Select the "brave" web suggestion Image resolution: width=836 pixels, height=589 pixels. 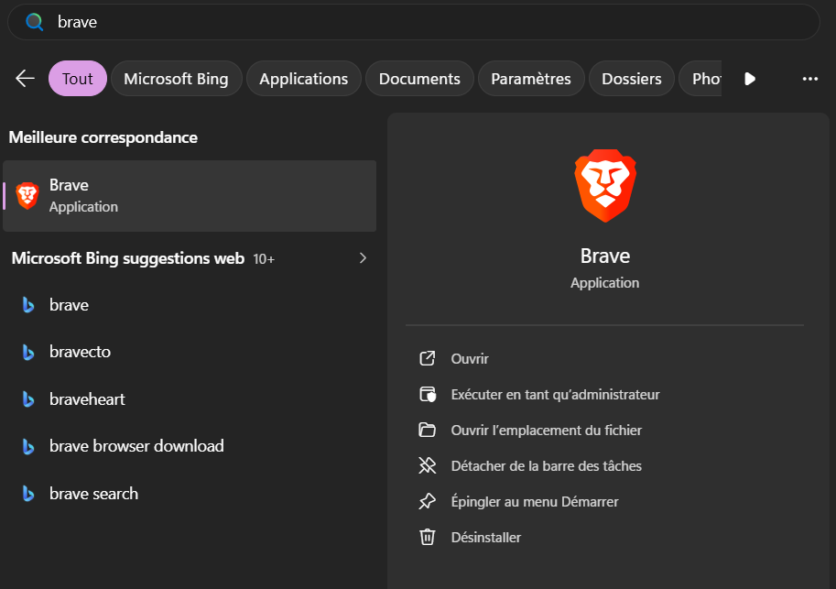pos(190,305)
